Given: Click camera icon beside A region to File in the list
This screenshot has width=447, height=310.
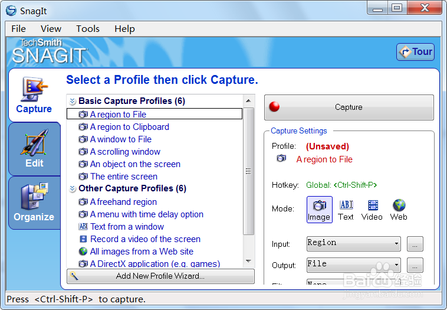Looking at the screenshot, I should pos(83,115).
